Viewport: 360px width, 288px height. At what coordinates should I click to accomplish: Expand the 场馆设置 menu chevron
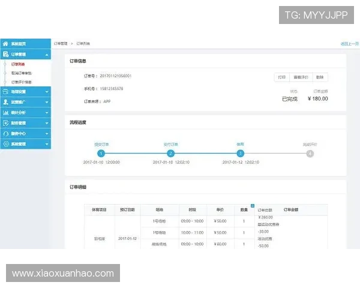[47, 92]
